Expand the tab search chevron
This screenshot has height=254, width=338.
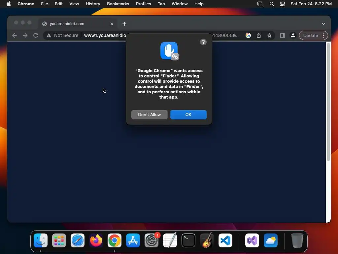(323, 24)
